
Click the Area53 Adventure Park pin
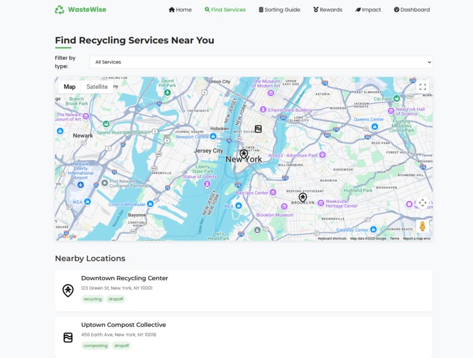[x=322, y=155]
